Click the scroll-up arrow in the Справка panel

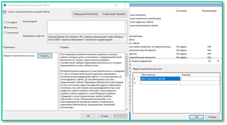(x=127, y=54)
